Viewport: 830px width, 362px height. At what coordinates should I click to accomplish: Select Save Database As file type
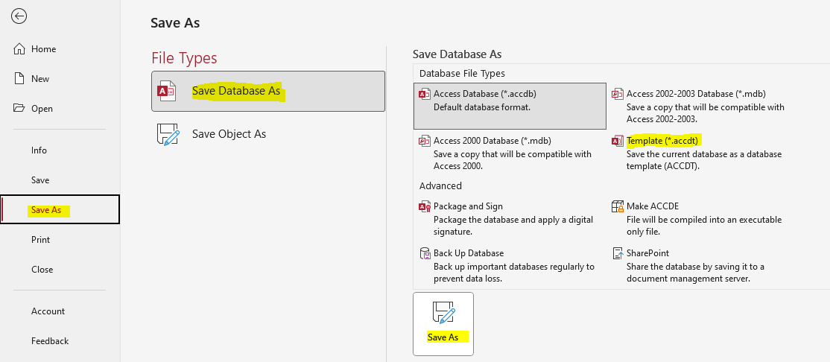(267, 91)
